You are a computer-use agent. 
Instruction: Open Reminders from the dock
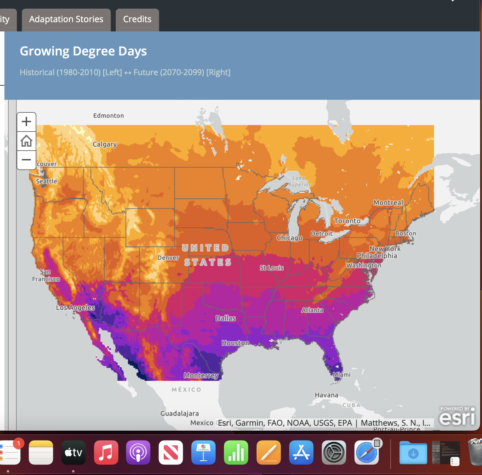[x=9, y=453]
